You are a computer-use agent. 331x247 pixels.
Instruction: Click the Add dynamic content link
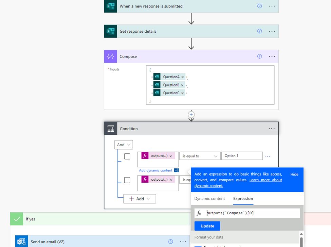click(x=155, y=170)
